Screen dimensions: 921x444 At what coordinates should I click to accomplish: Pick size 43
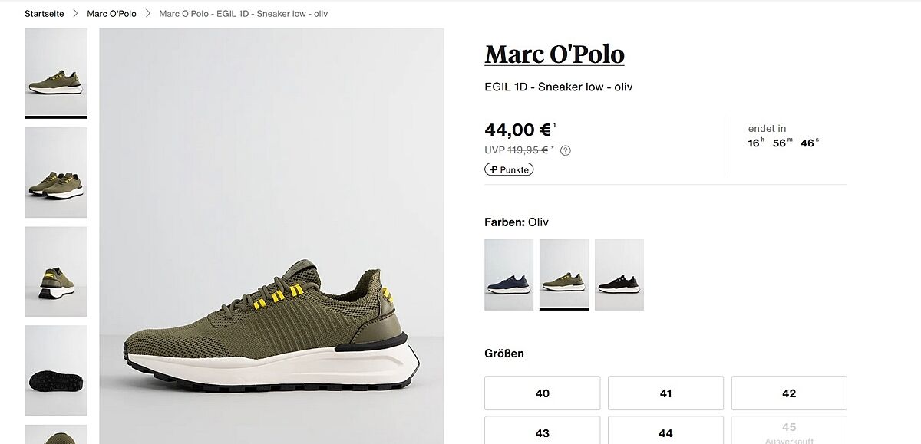point(542,432)
